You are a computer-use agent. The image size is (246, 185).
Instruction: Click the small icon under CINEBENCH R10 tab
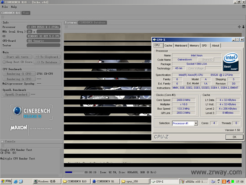click(3, 17)
